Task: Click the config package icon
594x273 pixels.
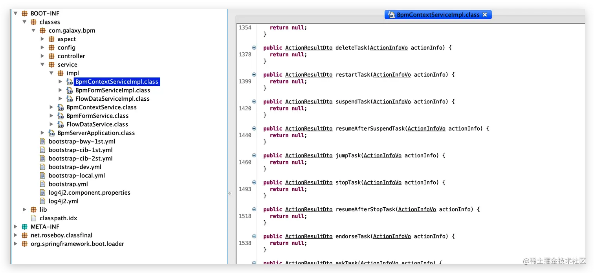Action: tap(51, 48)
